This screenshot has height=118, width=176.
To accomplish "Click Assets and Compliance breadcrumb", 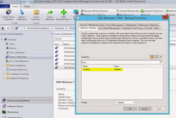I will tap(38, 28).
